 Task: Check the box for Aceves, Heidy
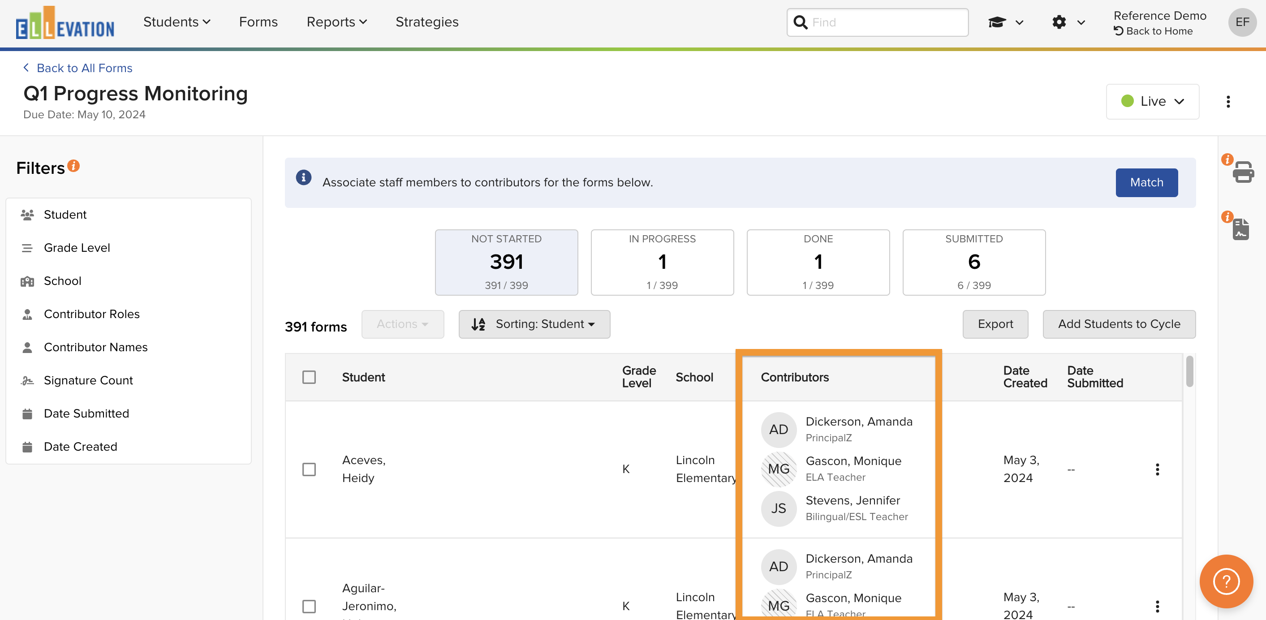click(309, 469)
